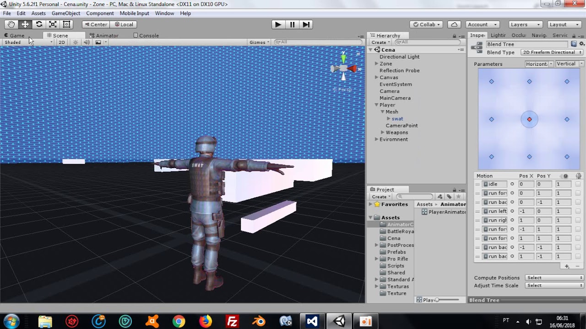
Task: Open the Shaded draw mode dropdown
Action: point(28,42)
